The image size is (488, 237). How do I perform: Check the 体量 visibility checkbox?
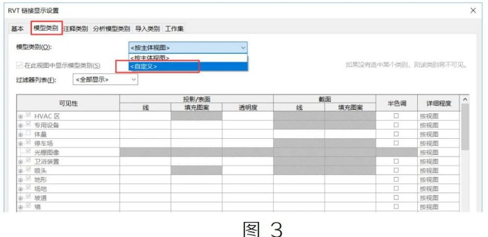click(29, 133)
